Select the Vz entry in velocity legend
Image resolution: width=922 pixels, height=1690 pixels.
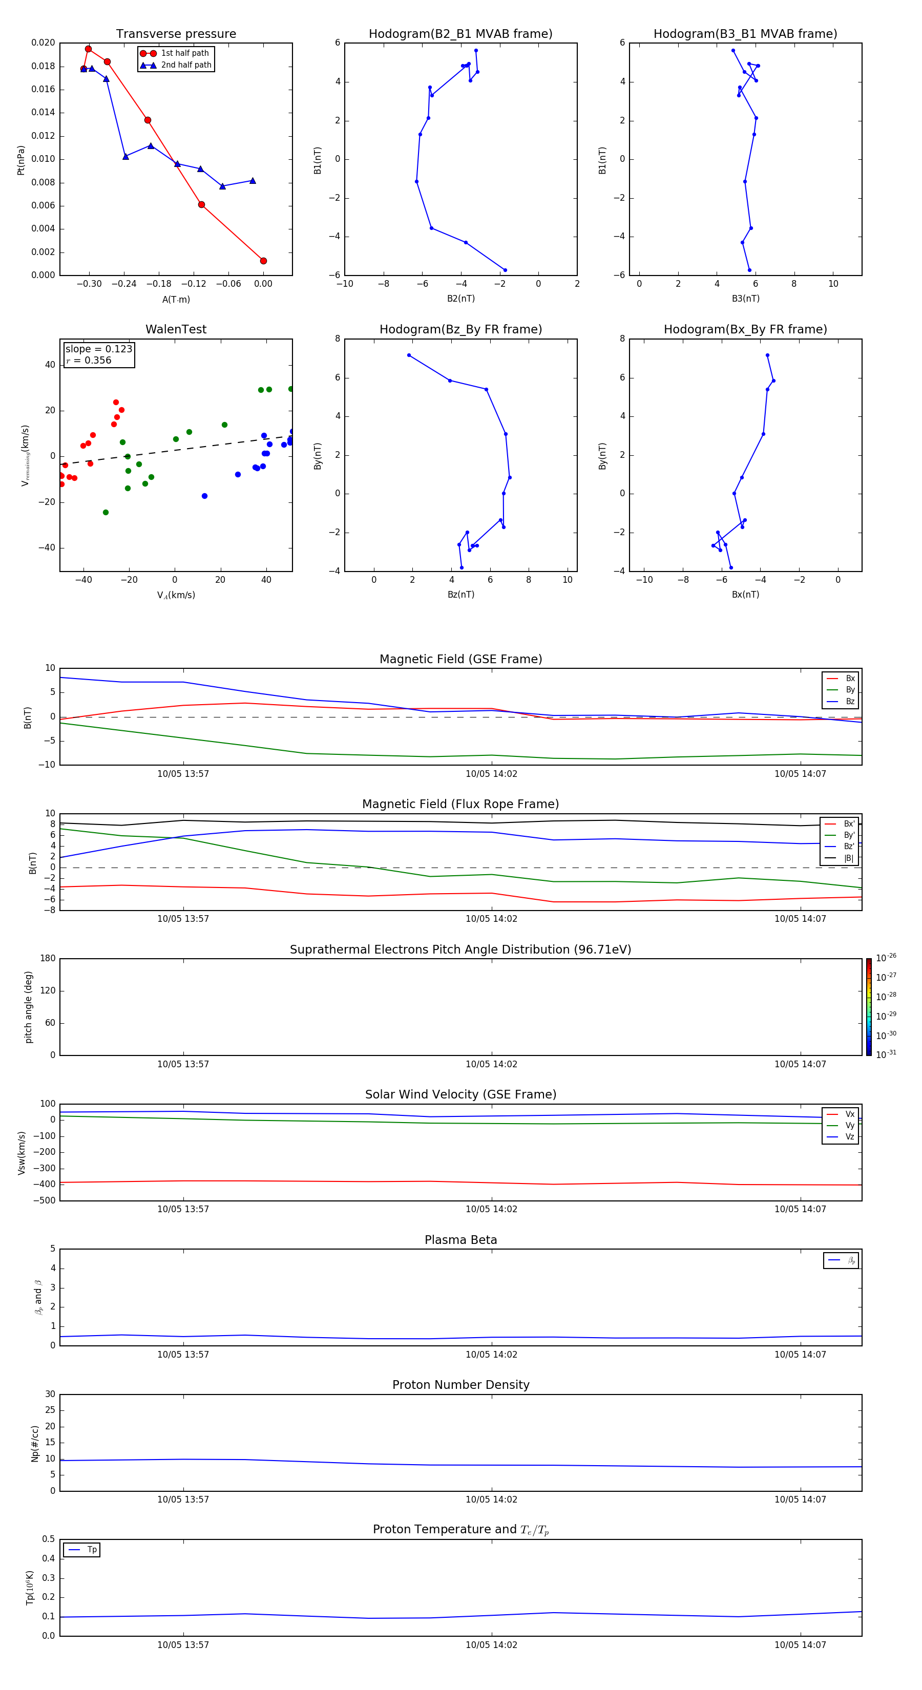(841, 1137)
